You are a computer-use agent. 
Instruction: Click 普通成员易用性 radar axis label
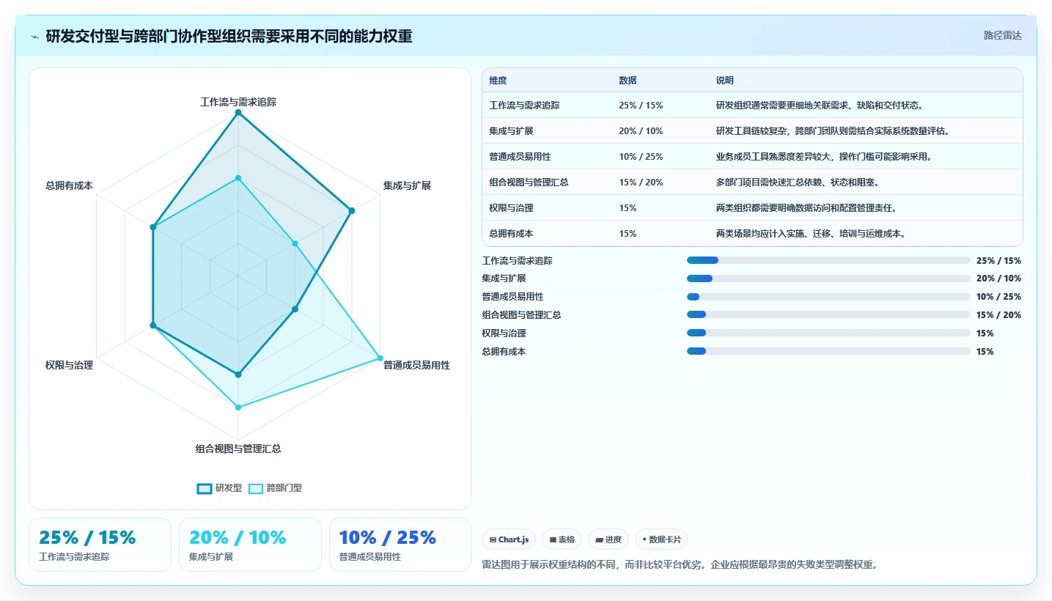416,364
